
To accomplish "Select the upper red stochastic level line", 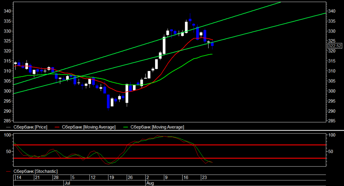I will click(x=170, y=145).
